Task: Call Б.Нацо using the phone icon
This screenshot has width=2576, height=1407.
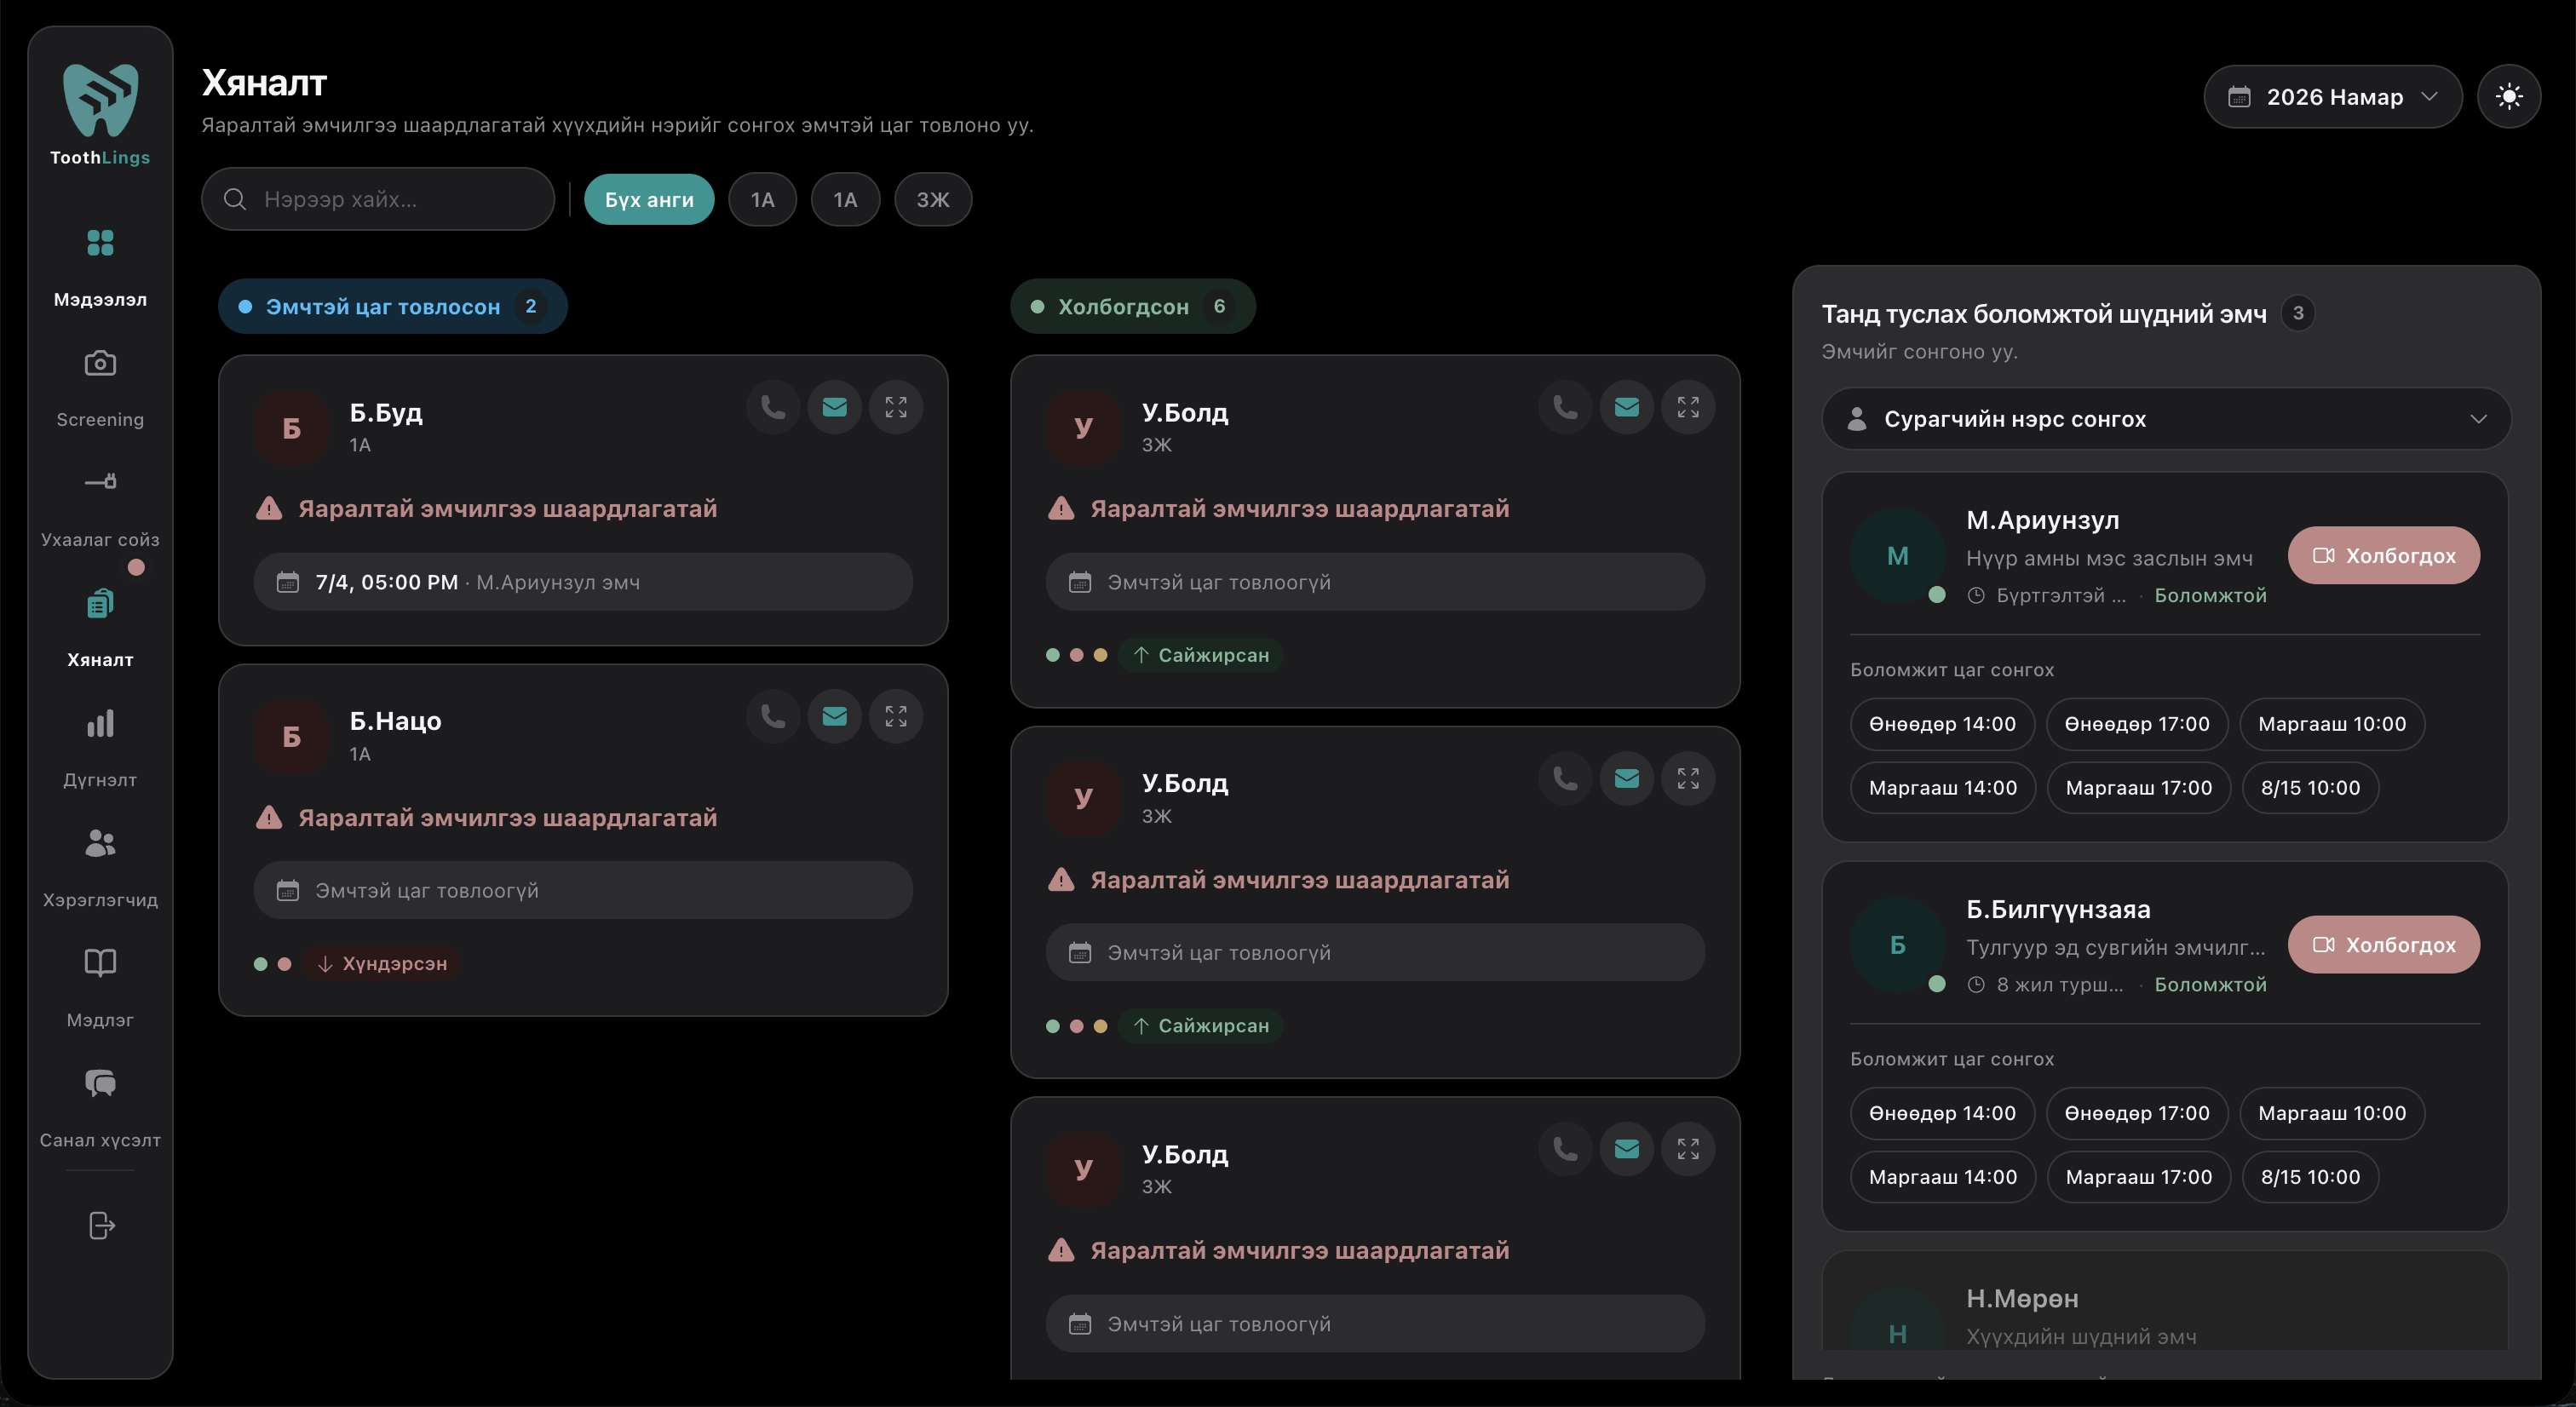Action: coord(773,716)
